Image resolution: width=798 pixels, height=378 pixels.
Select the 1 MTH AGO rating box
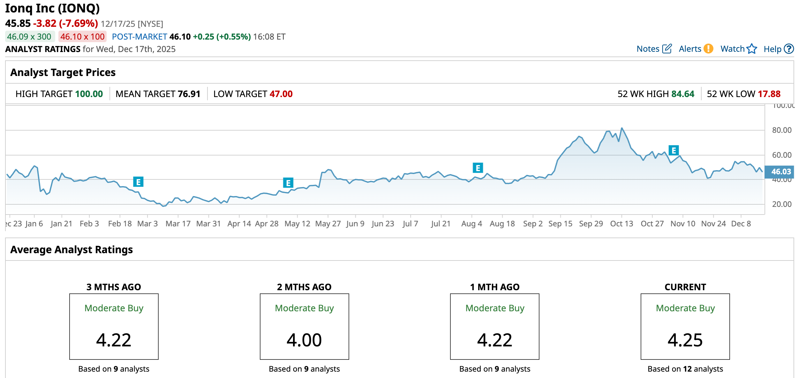click(494, 326)
